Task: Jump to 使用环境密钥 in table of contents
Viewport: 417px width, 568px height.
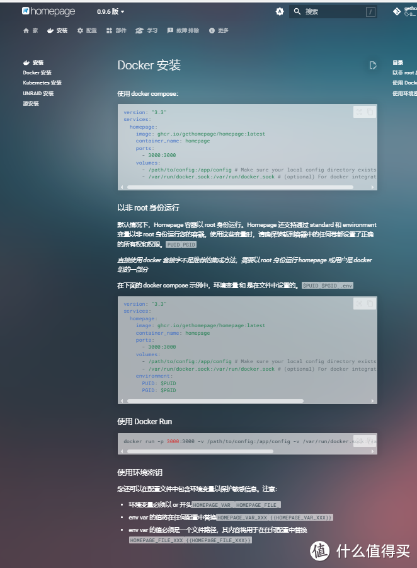Action: (404, 93)
